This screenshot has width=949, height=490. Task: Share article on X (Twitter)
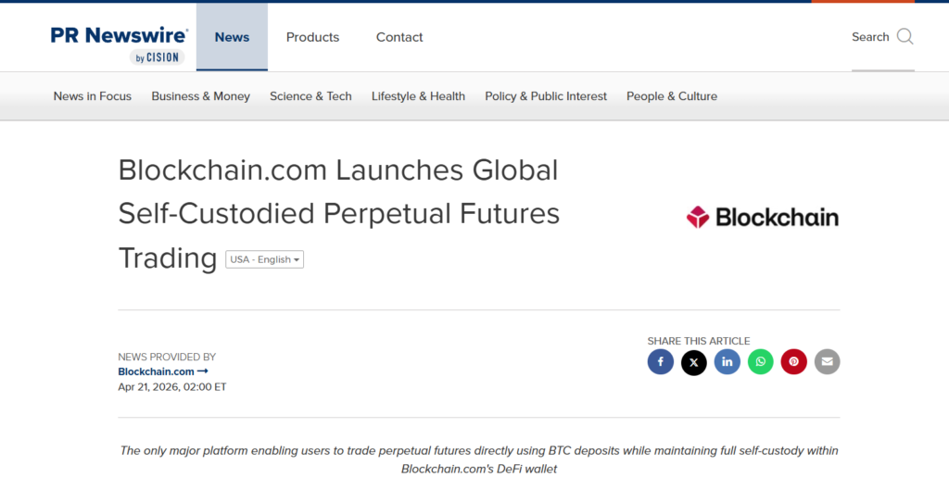[693, 362]
